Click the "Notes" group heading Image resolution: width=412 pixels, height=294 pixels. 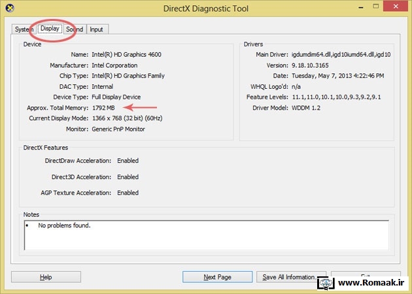[x=31, y=214]
